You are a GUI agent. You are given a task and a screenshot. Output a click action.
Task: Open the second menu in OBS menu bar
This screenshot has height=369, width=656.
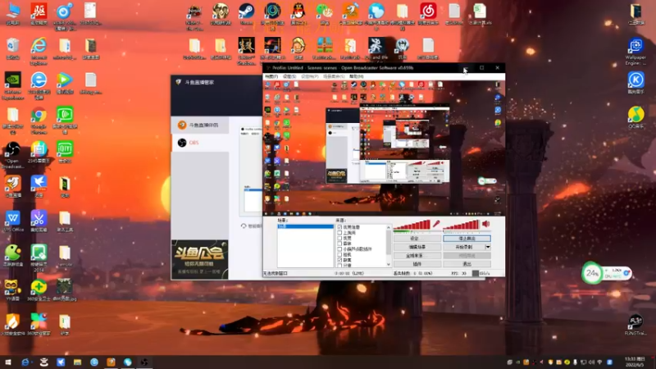click(289, 76)
